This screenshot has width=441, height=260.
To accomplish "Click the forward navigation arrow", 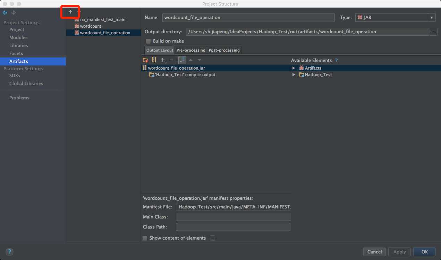I will (14, 13).
